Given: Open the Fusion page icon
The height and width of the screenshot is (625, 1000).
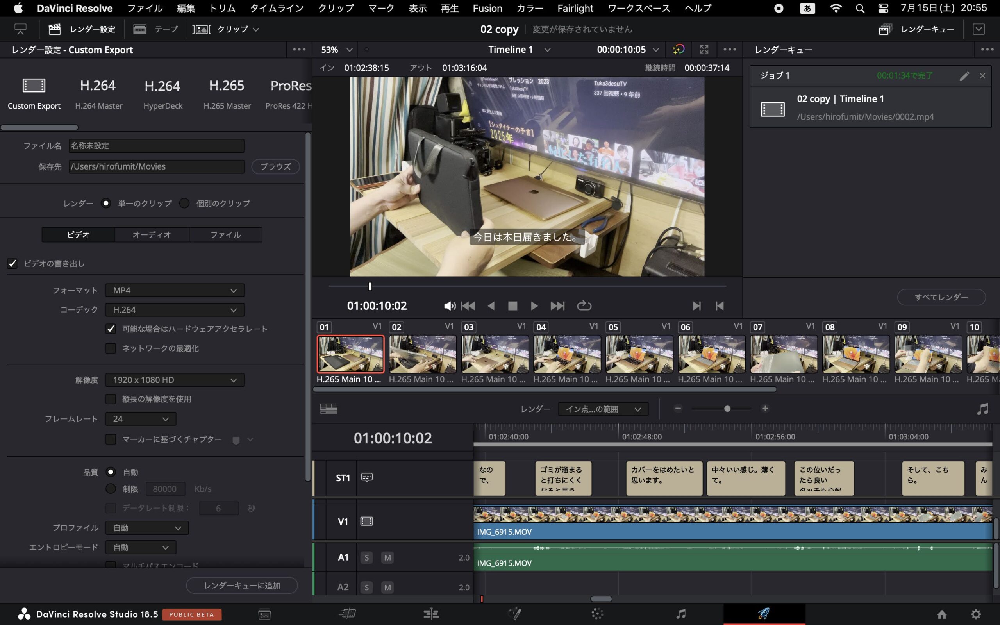Looking at the screenshot, I should [514, 614].
